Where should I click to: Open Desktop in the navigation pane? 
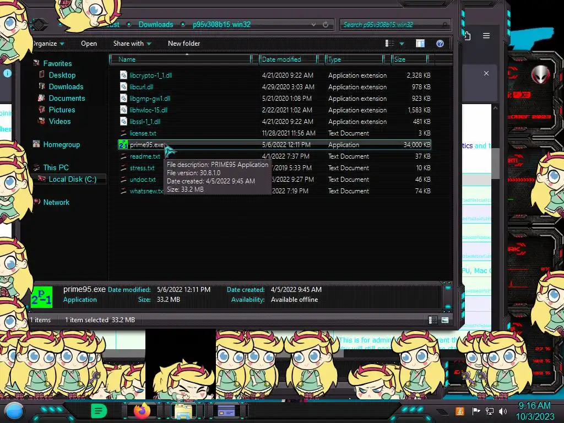(x=62, y=75)
